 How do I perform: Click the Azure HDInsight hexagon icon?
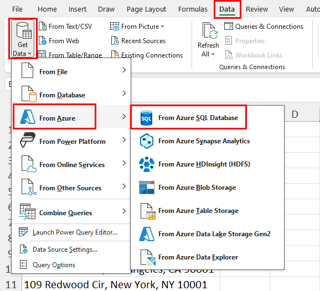tap(147, 164)
